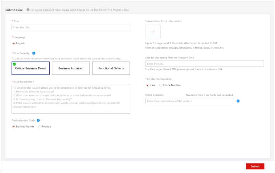Select Case as contact information
Viewport: 275px width, 173px height.
(x=148, y=85)
